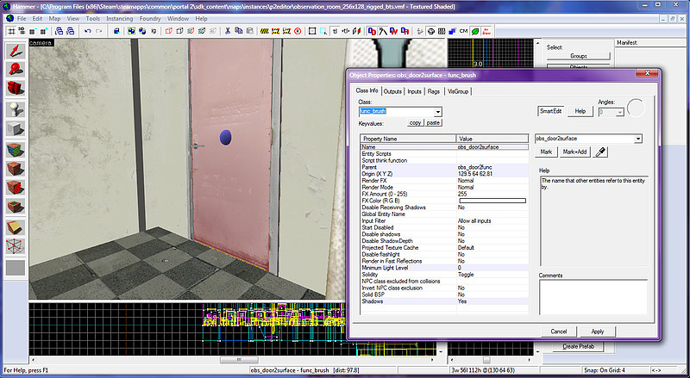Open the Map menu
Image resolution: width=690 pixels, height=378 pixels.
54,18
